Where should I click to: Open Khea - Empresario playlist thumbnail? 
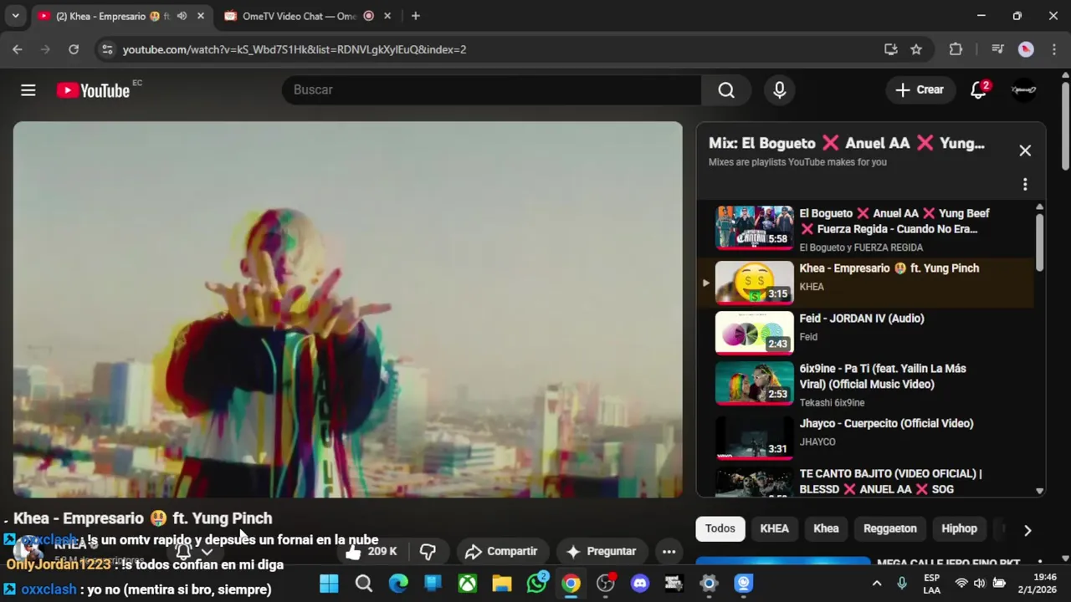point(754,283)
